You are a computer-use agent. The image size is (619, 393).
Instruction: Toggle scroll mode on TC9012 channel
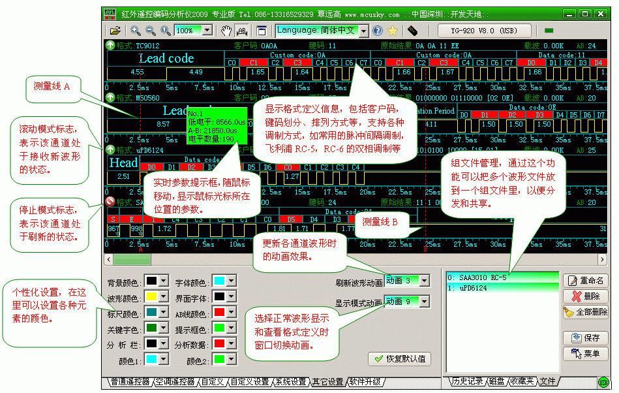pyautogui.click(x=110, y=46)
